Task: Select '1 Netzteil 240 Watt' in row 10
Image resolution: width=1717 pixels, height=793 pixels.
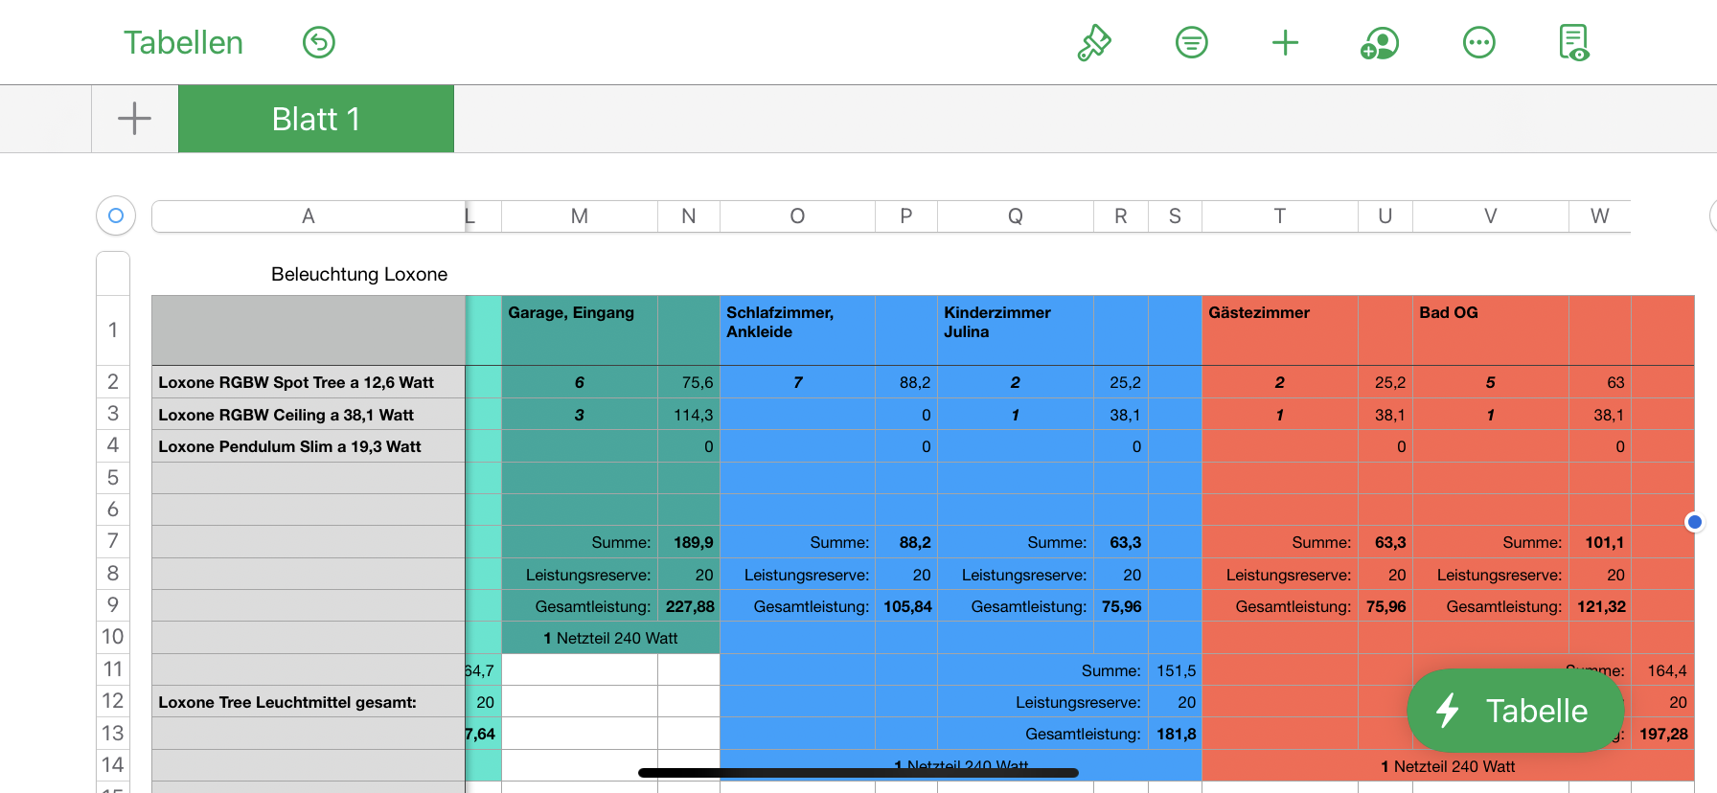Action: point(610,638)
